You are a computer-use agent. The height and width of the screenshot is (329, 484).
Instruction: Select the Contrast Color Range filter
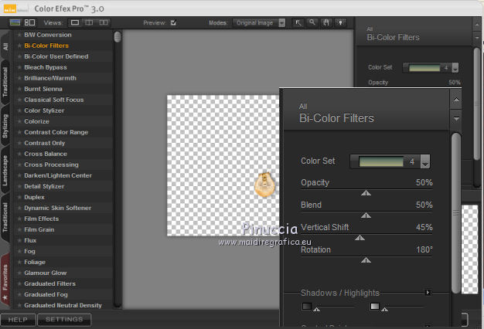coord(56,132)
